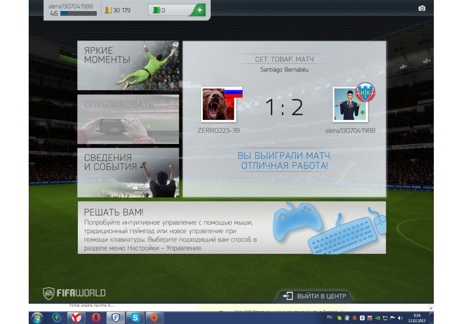Image resolution: width=463 pixels, height=324 pixels.
Task: Click the RU language indicator
Action: coord(330,317)
